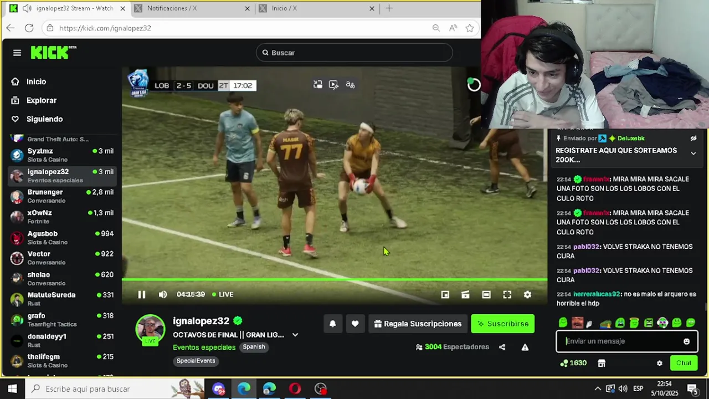The width and height of the screenshot is (709, 399).
Task: Follow the channel with the heart button
Action: 355,324
